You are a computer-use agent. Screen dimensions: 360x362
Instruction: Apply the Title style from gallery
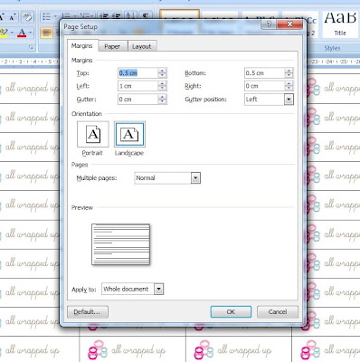click(340, 24)
